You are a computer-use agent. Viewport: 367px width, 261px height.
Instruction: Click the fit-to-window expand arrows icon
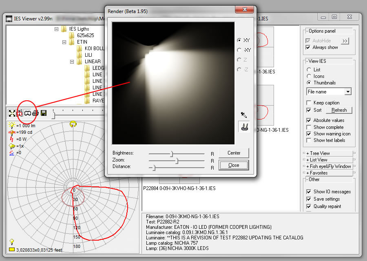(12, 113)
